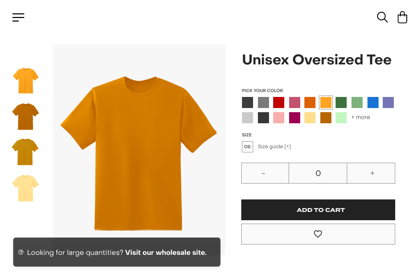Pick the blue color swatch

(x=373, y=102)
